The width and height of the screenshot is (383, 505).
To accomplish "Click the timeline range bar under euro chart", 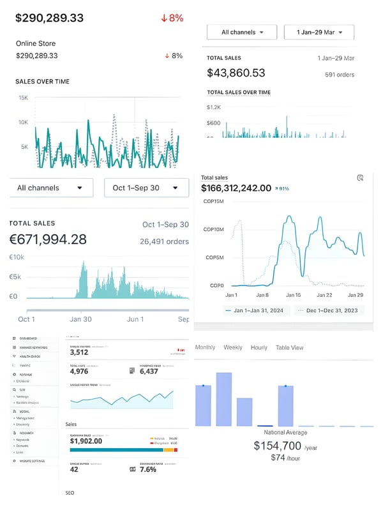I will pos(108,310).
